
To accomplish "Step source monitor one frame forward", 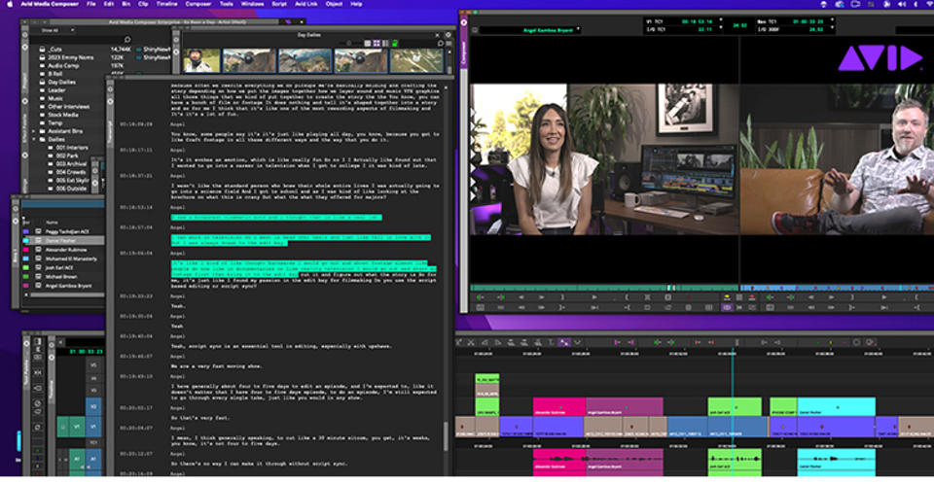I will click(x=541, y=297).
